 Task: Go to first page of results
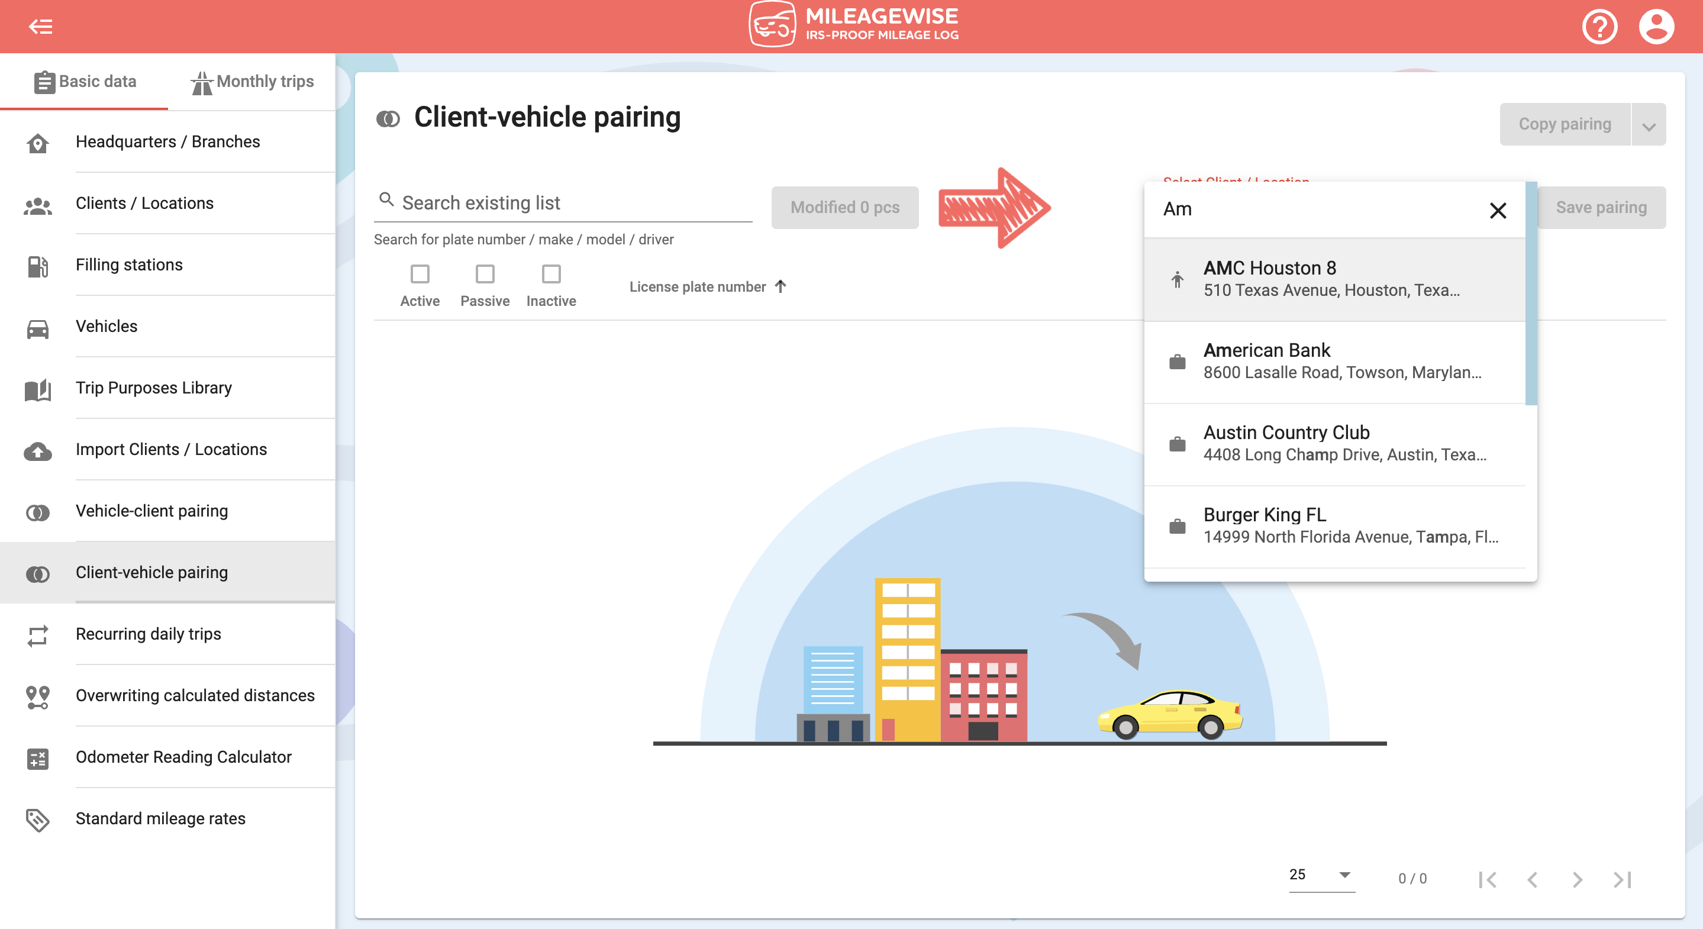1487,879
